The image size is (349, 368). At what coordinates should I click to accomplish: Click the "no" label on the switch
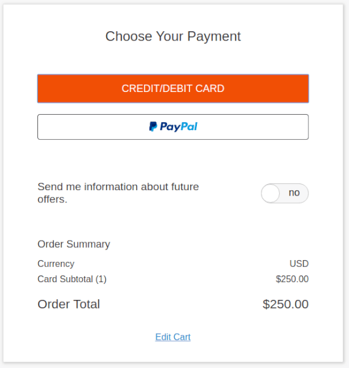coord(294,193)
